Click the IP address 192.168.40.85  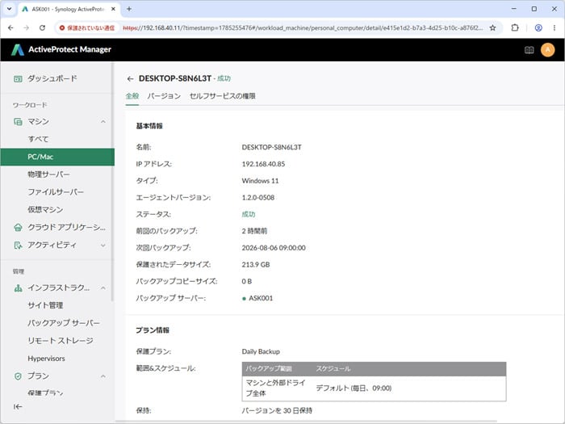pyautogui.click(x=263, y=164)
